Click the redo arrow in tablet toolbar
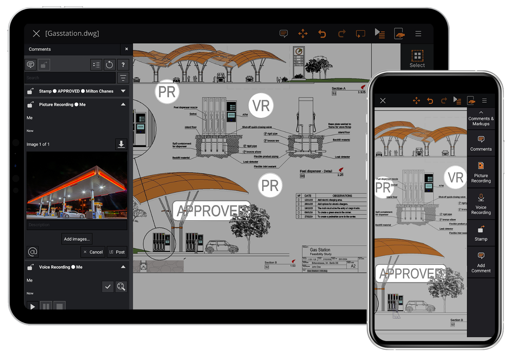The height and width of the screenshot is (356, 510). [x=341, y=34]
